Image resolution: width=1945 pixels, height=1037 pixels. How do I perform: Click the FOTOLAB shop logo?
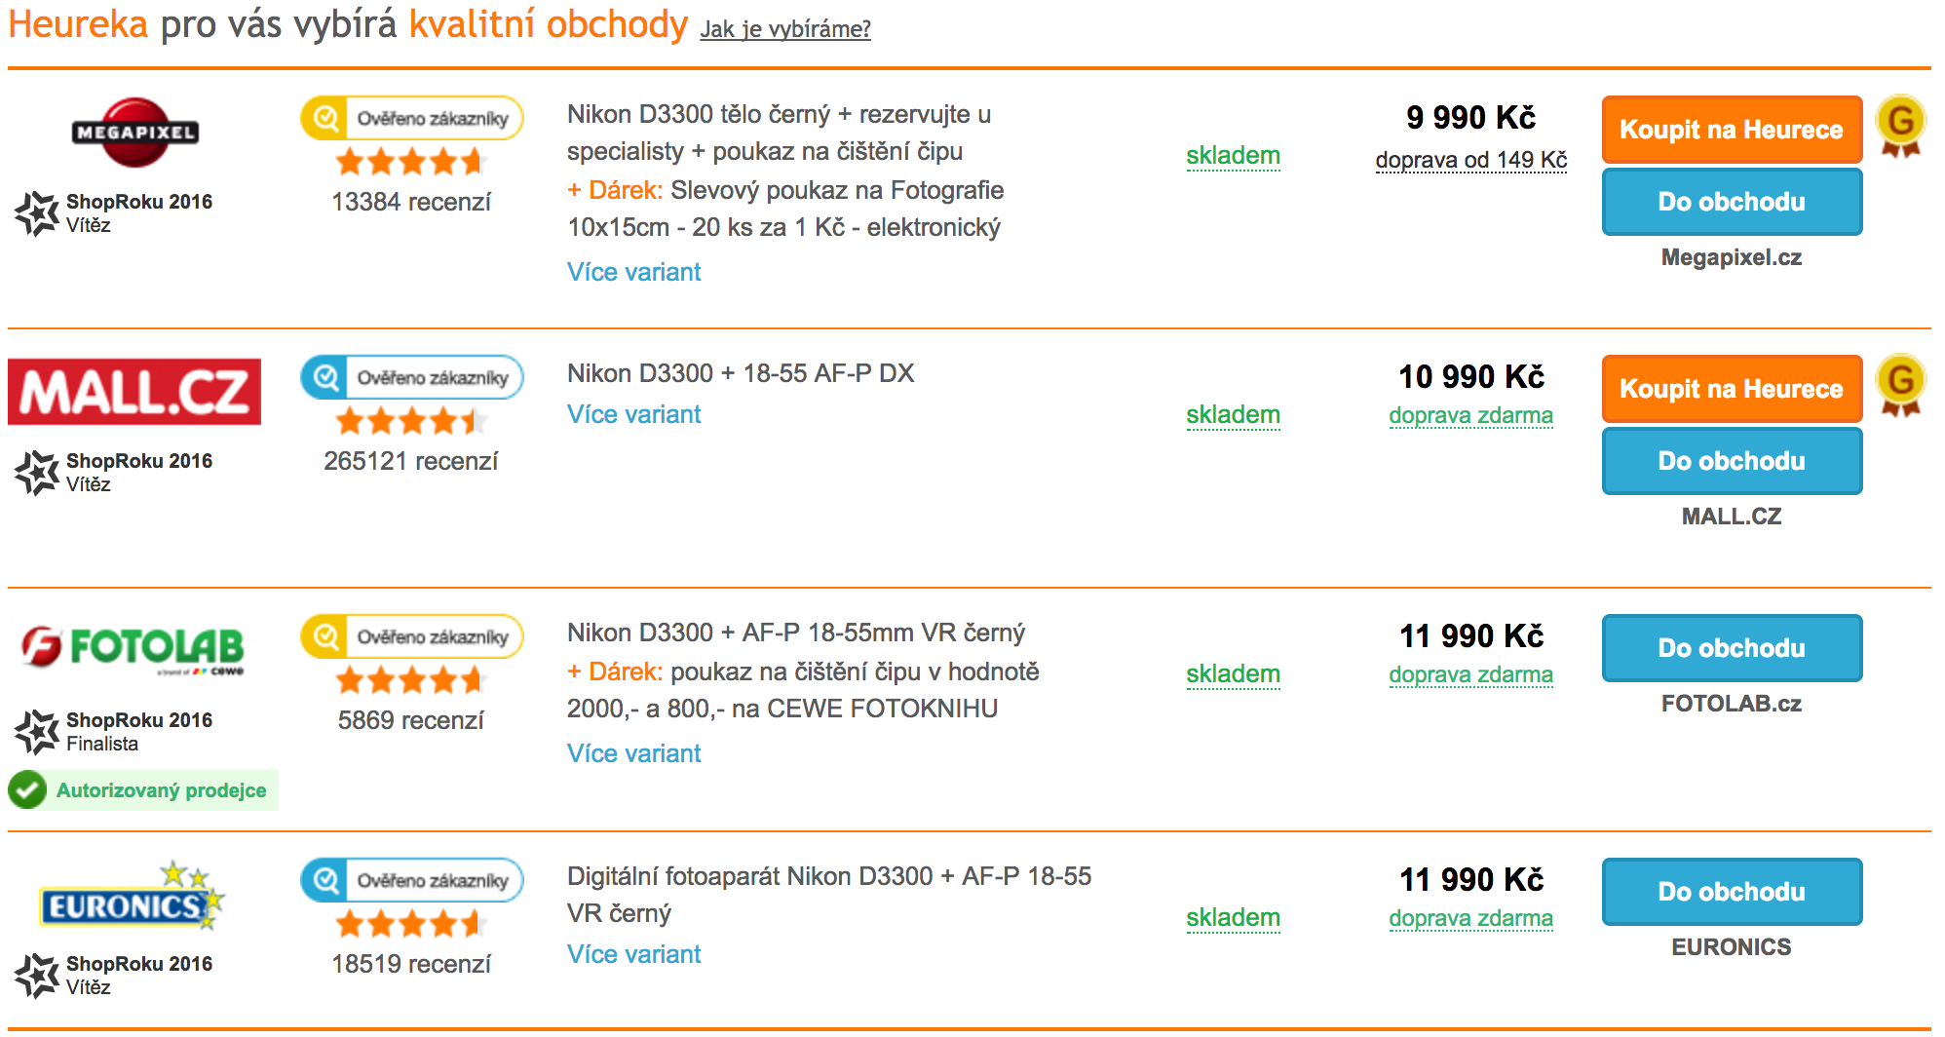[x=134, y=648]
